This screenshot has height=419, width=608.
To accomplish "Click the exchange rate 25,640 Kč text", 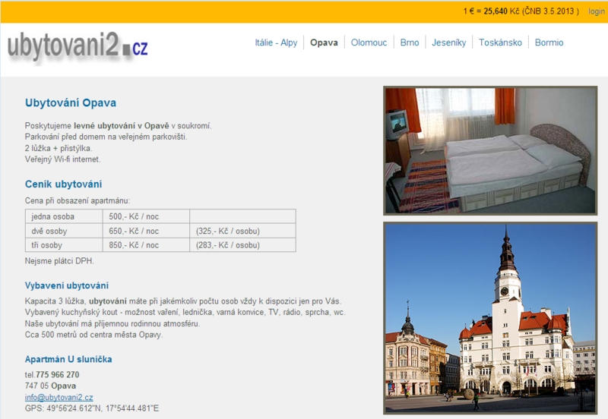I will (502, 11).
